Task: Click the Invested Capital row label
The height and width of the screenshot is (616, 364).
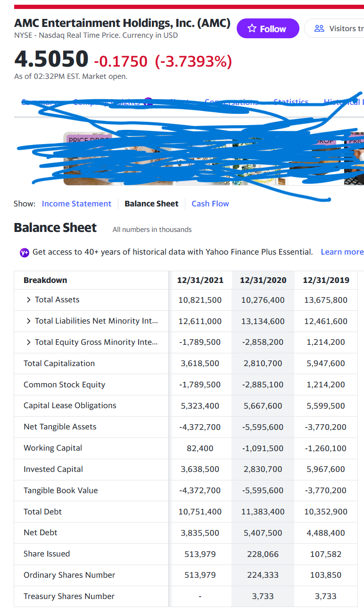Action: (53, 469)
